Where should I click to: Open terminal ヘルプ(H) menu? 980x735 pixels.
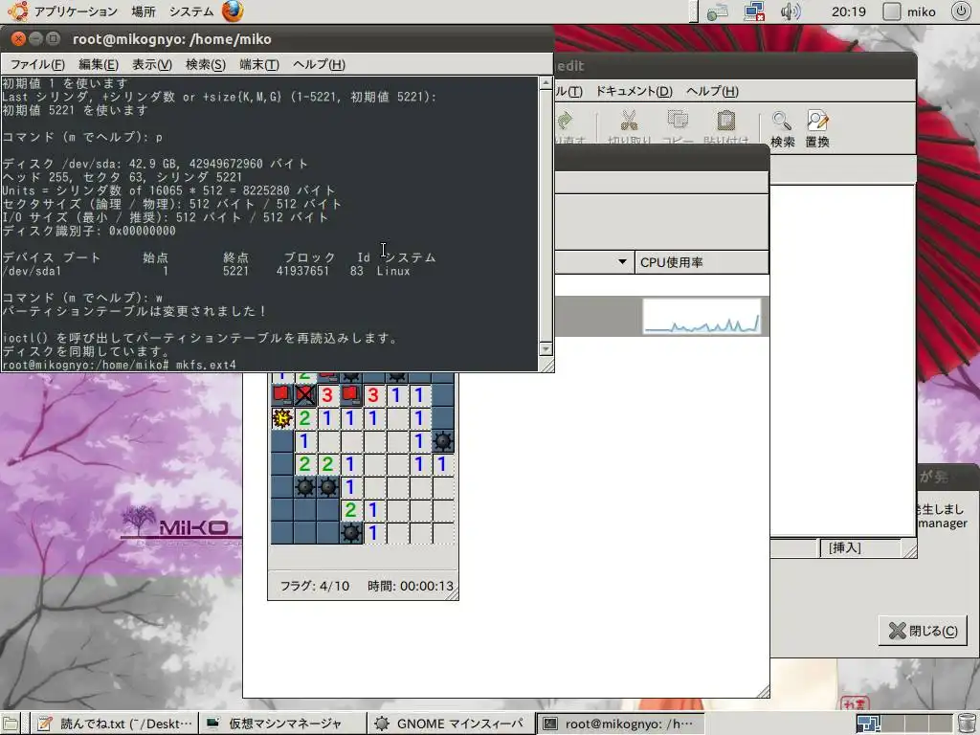point(319,64)
